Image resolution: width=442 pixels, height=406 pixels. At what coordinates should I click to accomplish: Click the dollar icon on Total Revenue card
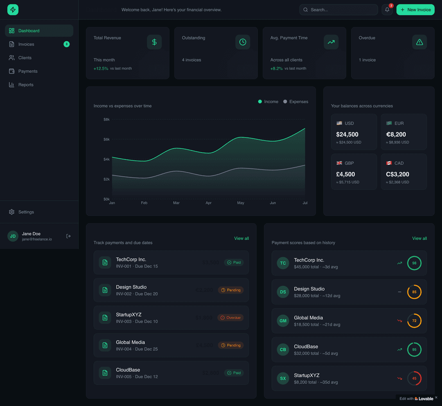(x=154, y=42)
